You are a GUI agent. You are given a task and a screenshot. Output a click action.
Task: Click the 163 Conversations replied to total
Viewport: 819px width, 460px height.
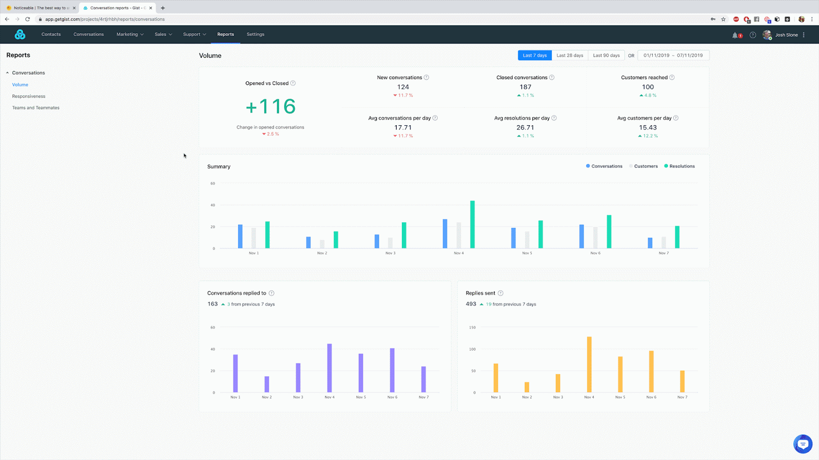212,304
